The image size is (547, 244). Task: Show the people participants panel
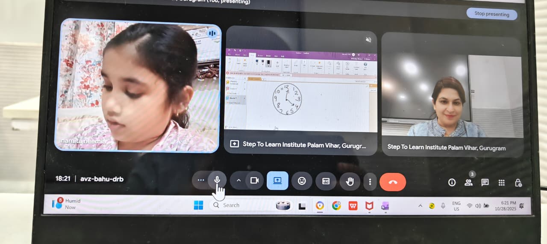pos(468,182)
